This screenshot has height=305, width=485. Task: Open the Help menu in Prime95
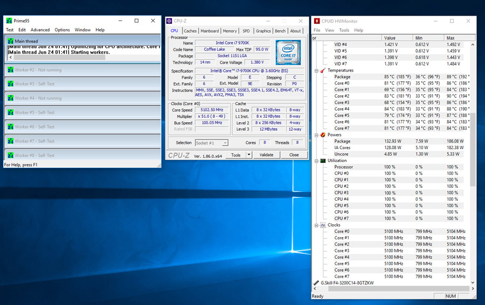[100, 30]
